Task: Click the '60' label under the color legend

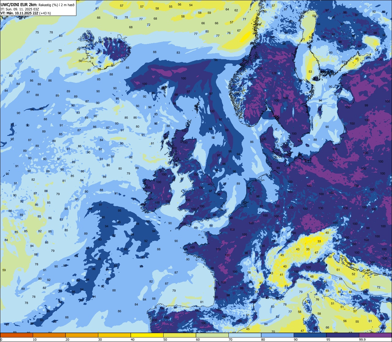Action: 198,340
